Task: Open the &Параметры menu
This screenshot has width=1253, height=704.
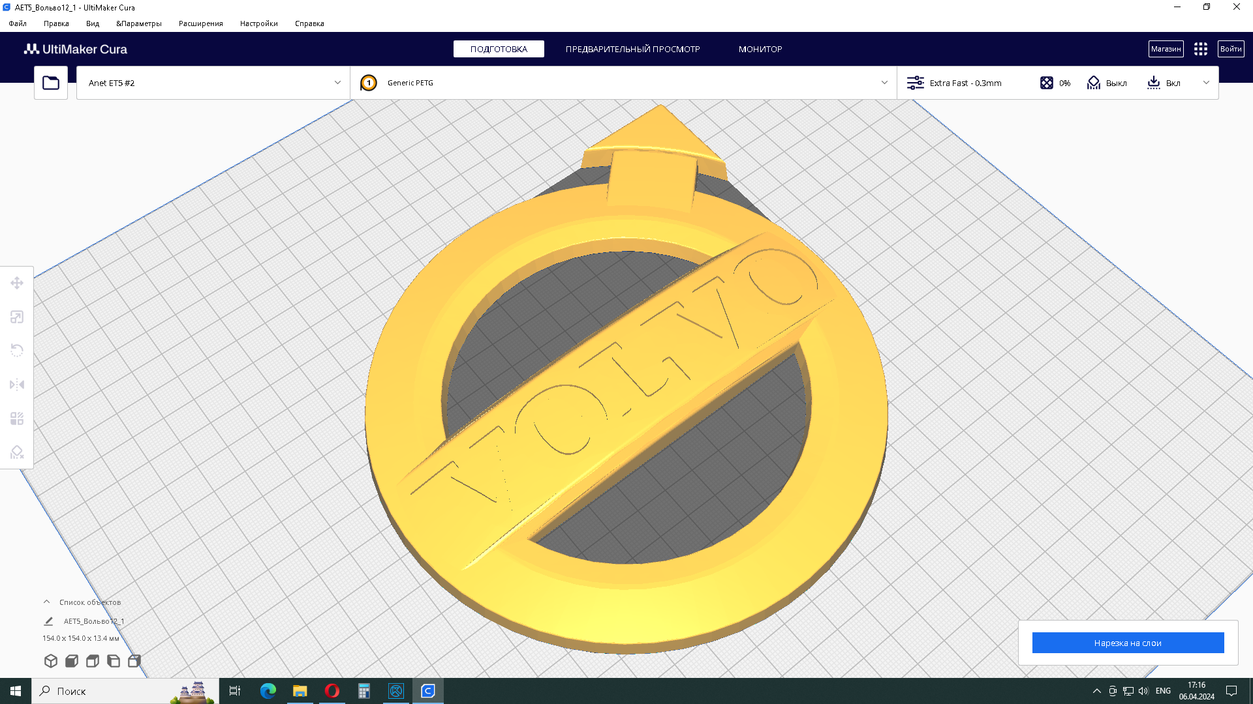Action: point(139,23)
